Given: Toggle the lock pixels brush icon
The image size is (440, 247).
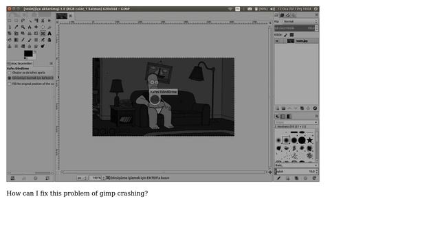Looking at the screenshot, I should pyautogui.click(x=286, y=35).
